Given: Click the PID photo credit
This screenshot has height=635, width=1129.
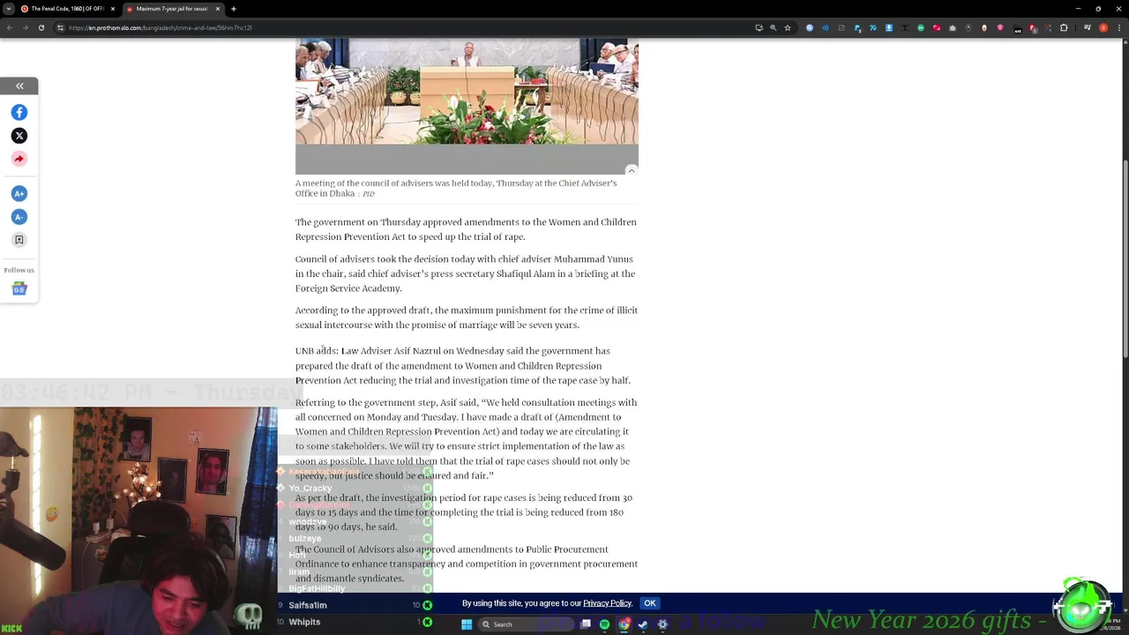Looking at the screenshot, I should tap(369, 194).
